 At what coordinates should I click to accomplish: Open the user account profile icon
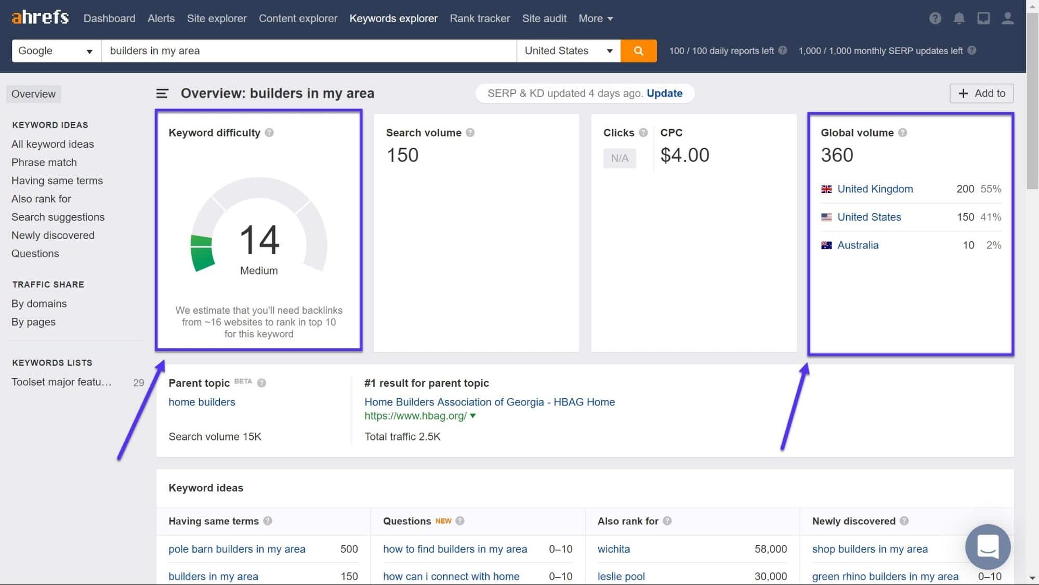tap(1007, 18)
